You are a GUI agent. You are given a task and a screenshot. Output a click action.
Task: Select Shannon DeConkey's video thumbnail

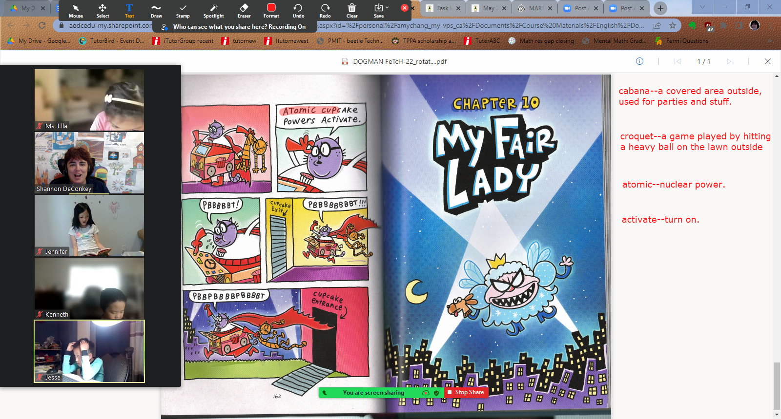pos(89,163)
